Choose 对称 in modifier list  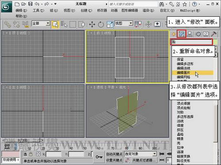(x=180, y=112)
